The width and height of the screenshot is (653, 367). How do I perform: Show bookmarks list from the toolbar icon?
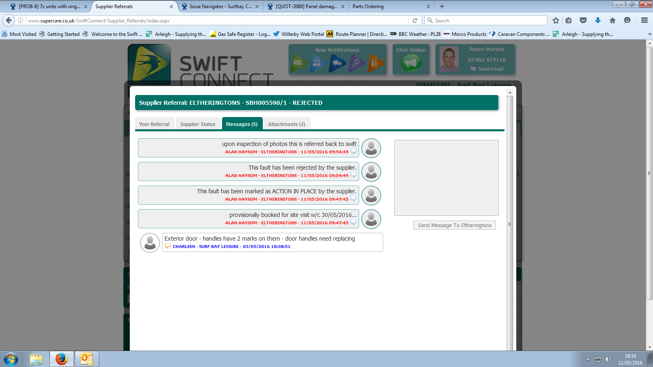[569, 20]
